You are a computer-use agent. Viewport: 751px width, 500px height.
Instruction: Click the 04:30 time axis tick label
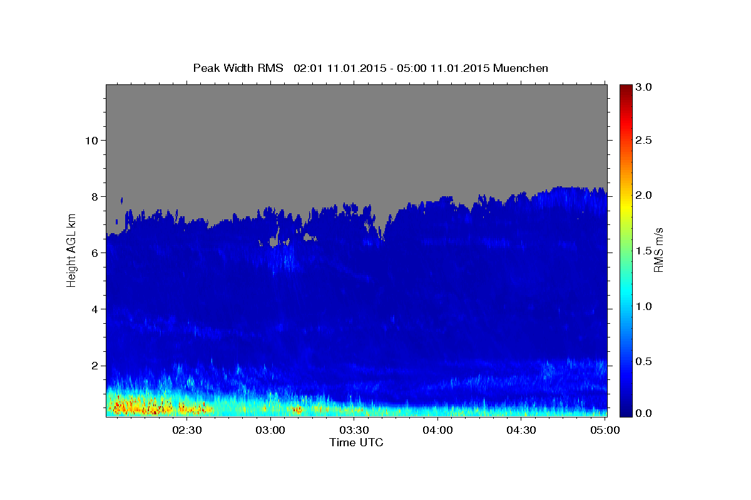[x=521, y=430]
